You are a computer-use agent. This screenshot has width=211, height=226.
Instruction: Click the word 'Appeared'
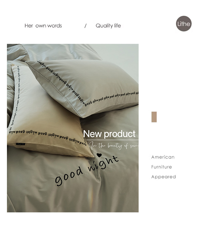point(163,177)
